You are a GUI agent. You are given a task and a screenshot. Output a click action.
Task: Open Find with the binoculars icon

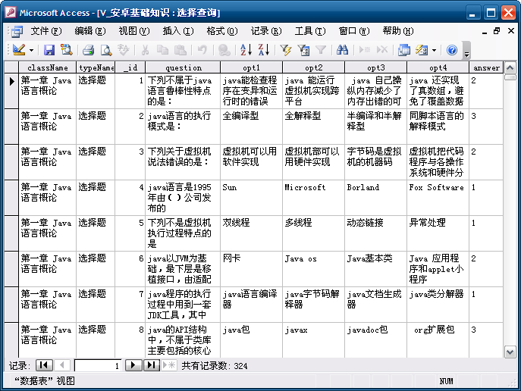point(342,50)
